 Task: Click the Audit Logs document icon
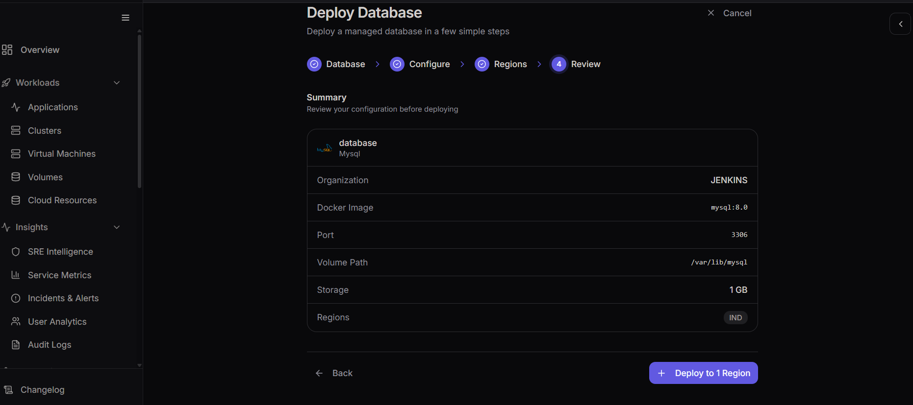16,345
